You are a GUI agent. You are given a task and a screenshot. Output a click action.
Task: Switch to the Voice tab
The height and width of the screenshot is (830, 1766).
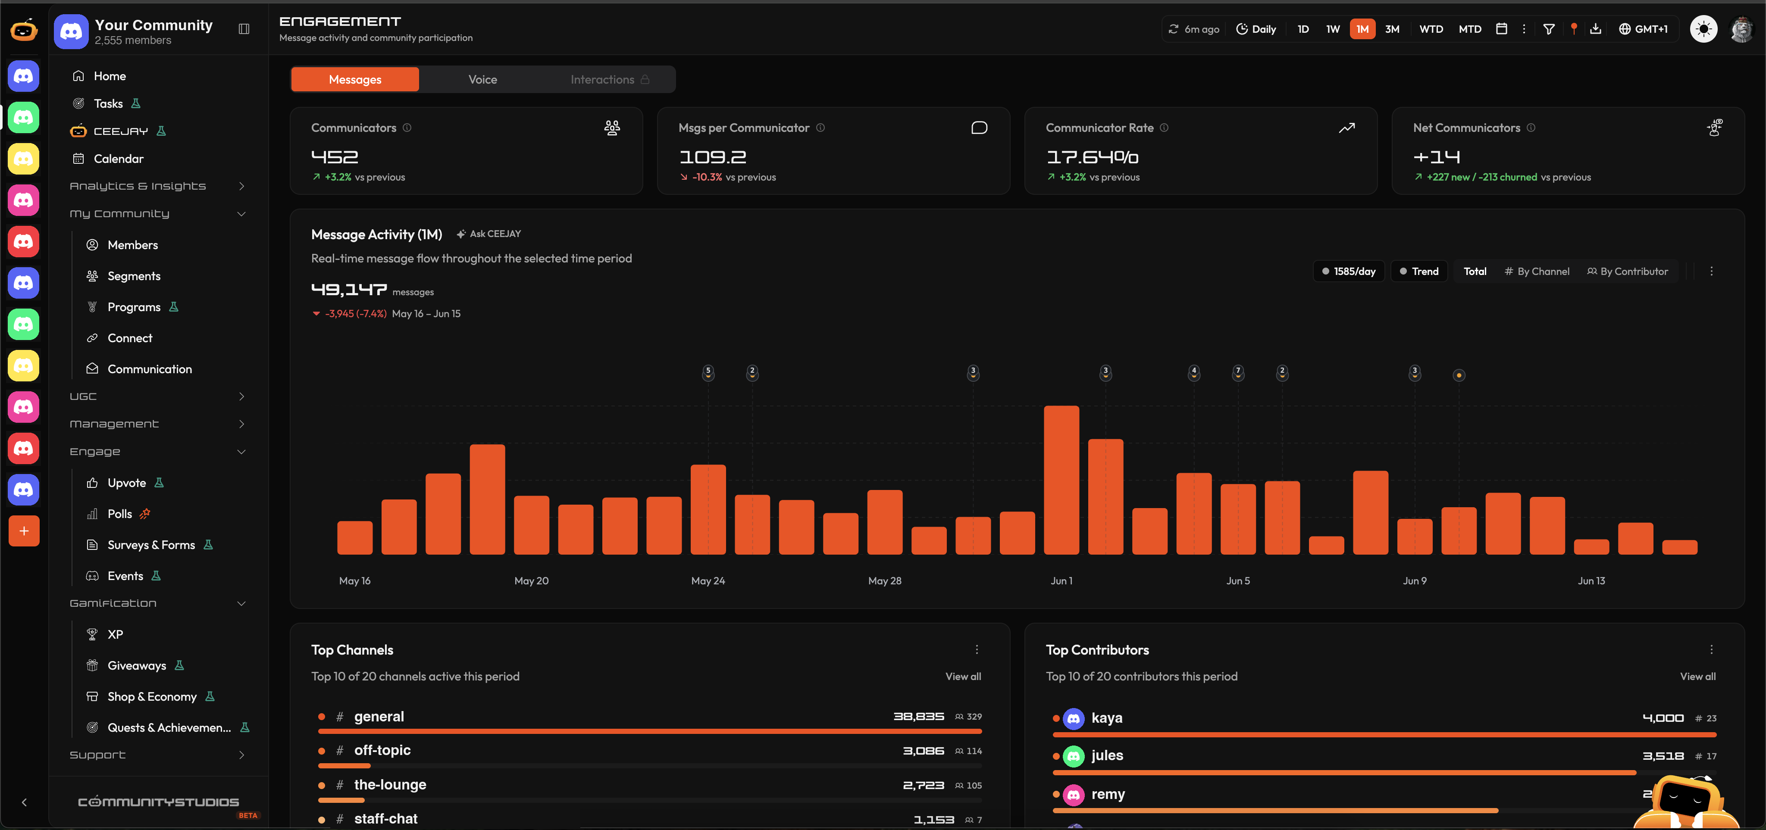pyautogui.click(x=482, y=79)
